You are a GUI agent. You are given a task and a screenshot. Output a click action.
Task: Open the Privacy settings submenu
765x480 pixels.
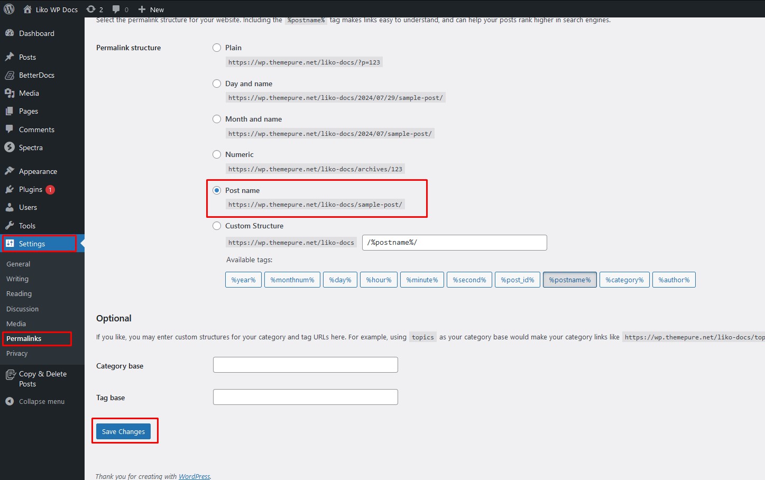pyautogui.click(x=17, y=353)
